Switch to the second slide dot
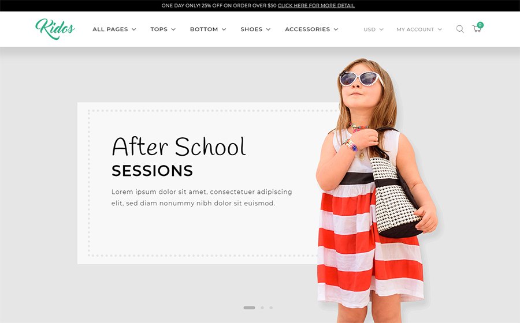 [x=262, y=308]
